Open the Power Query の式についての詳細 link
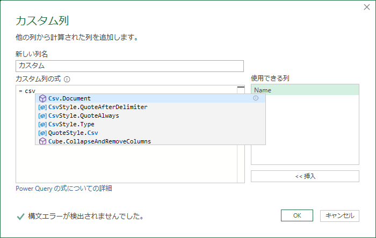 (64, 189)
